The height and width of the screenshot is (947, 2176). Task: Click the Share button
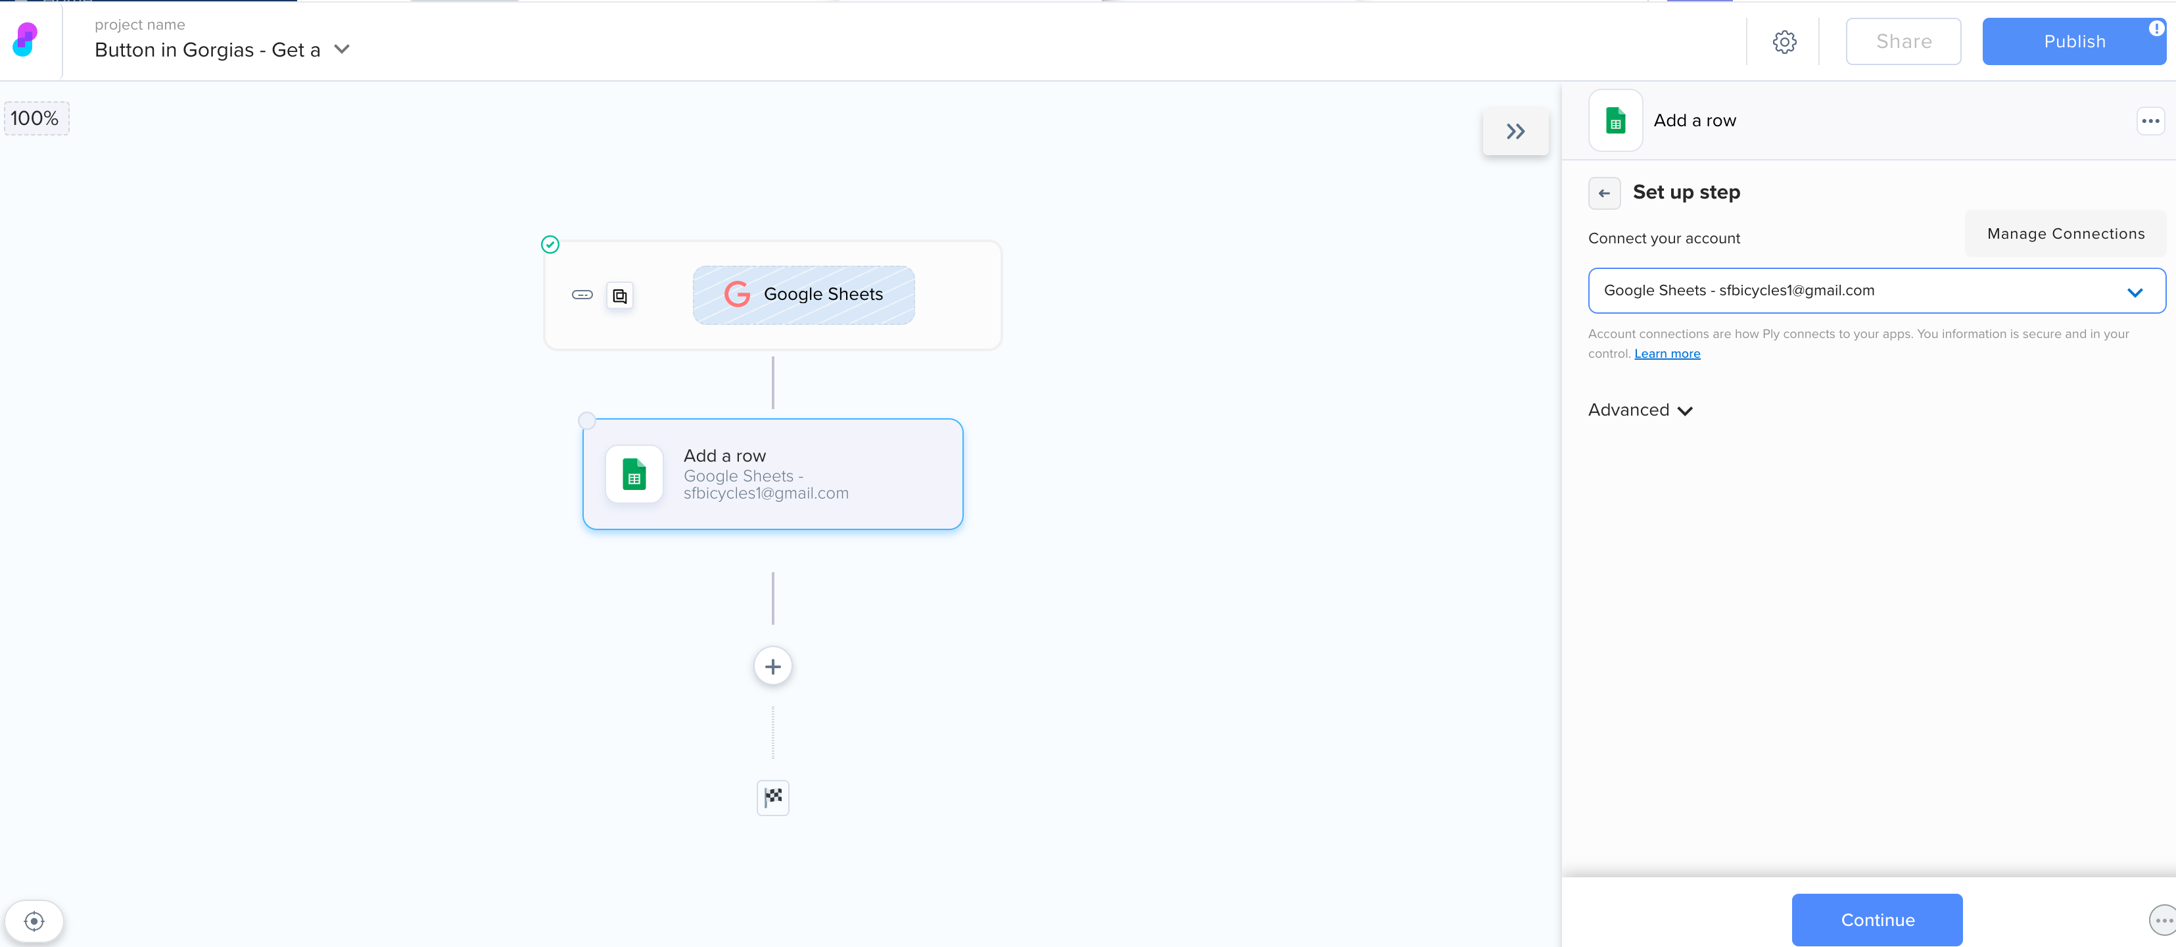pyautogui.click(x=1903, y=41)
